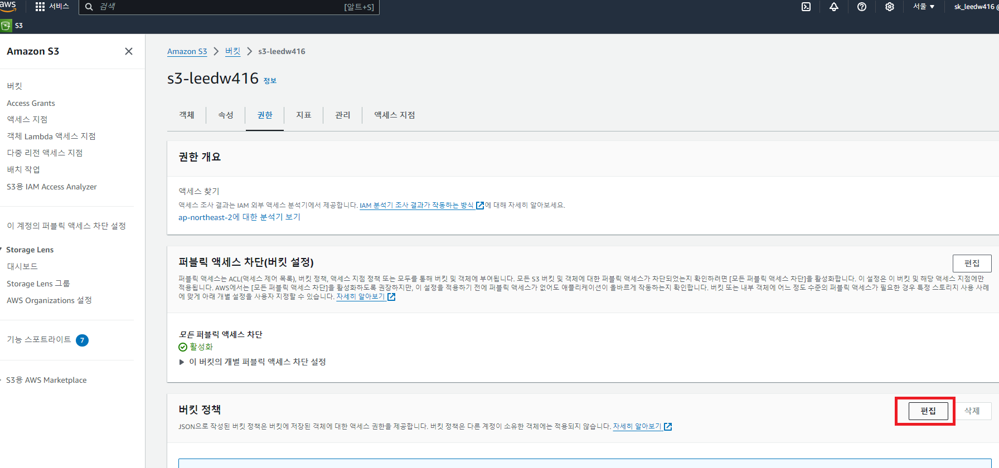Viewport: 999px width, 468px height.
Task: Switch to the 액세스 지점 tab
Action: tap(395, 115)
